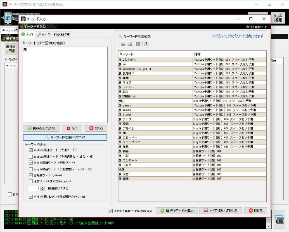Select the 嵐 アルバム keyword row
This screenshot has height=232, width=289.
click(x=192, y=128)
